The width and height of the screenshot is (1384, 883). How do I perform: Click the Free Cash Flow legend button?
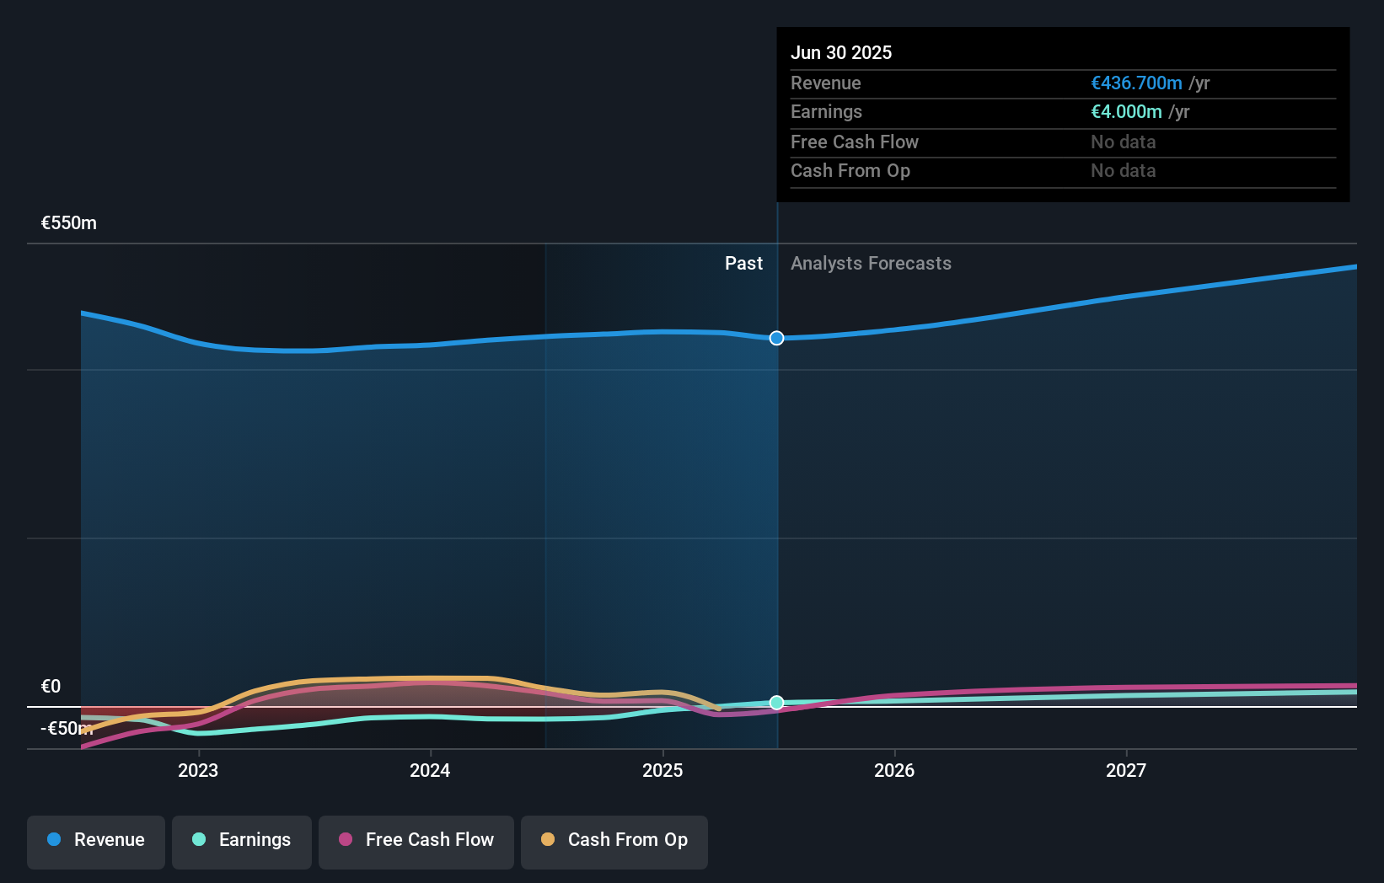tap(416, 841)
